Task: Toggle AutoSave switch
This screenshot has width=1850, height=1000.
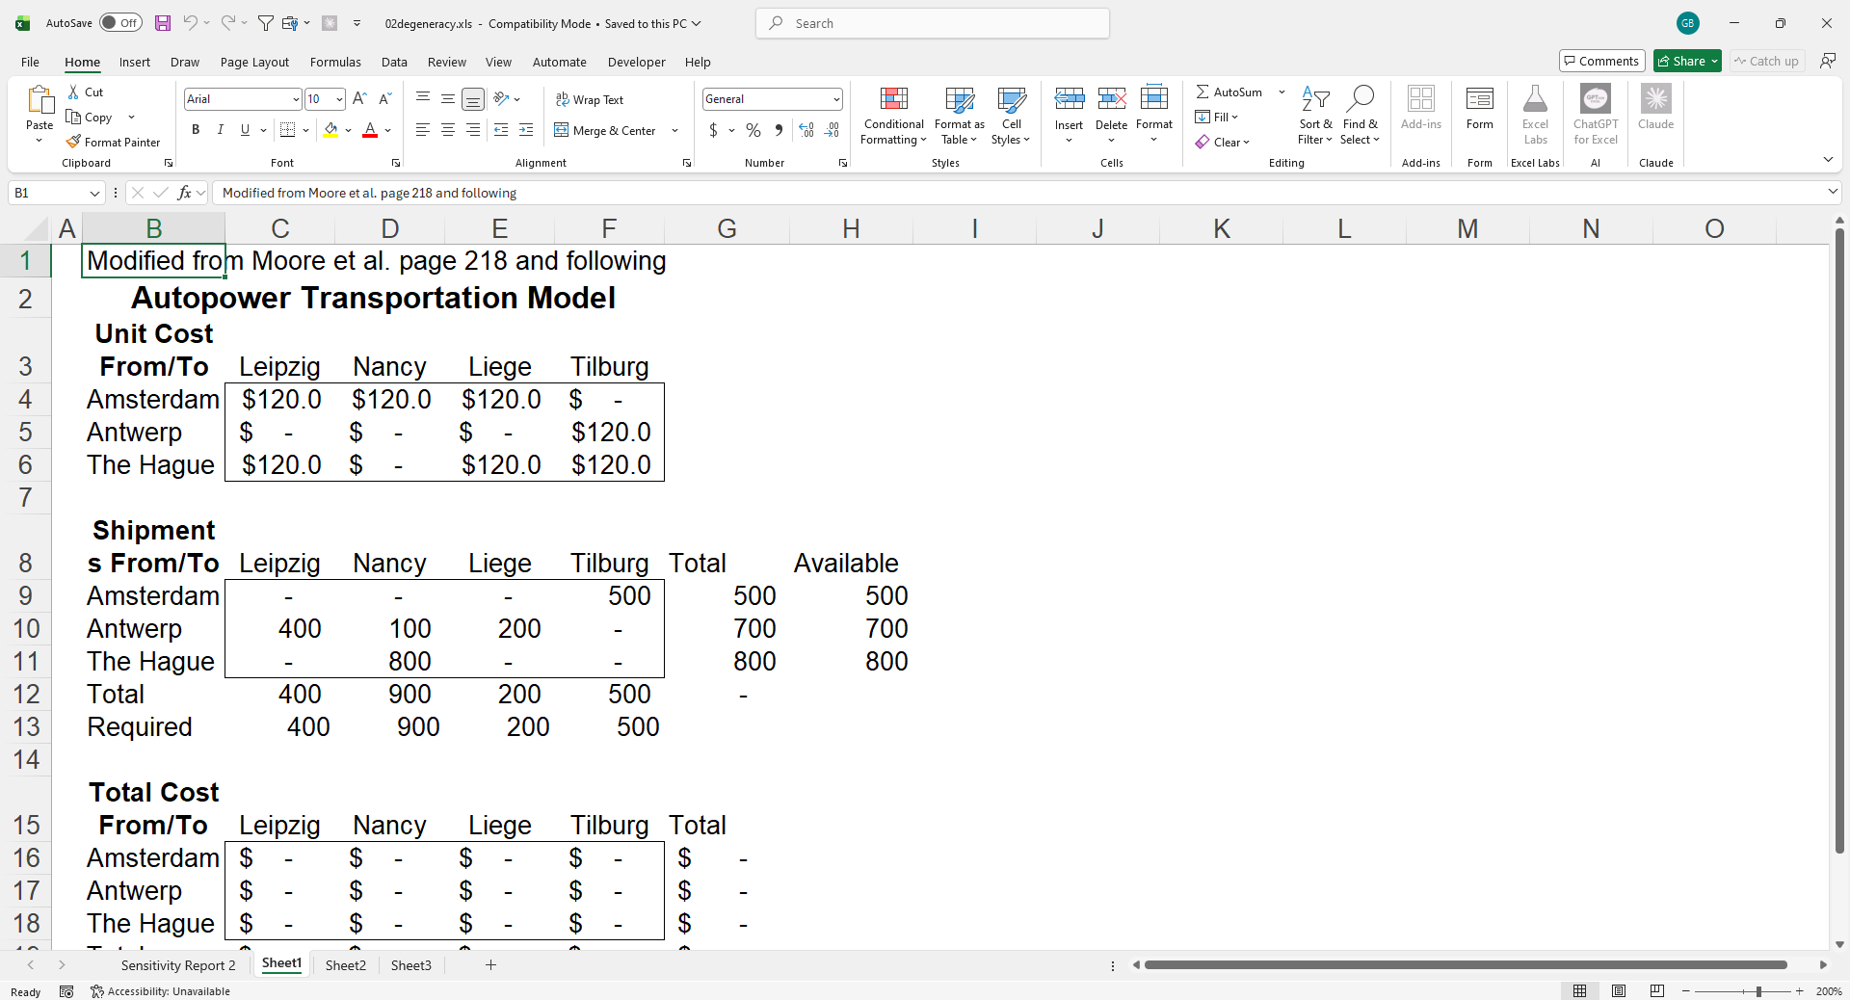Action: pyautogui.click(x=121, y=23)
